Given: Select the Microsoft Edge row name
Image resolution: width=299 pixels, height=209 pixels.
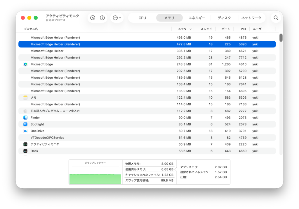Looking at the screenshot, I should pos(42,64).
